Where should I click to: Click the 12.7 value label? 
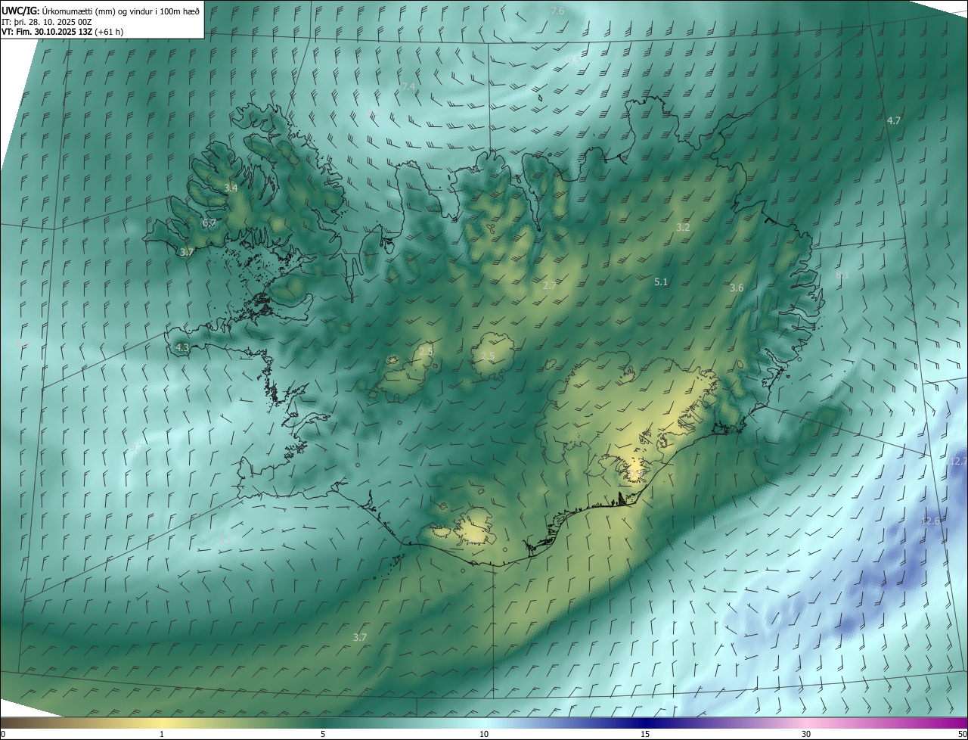click(957, 461)
